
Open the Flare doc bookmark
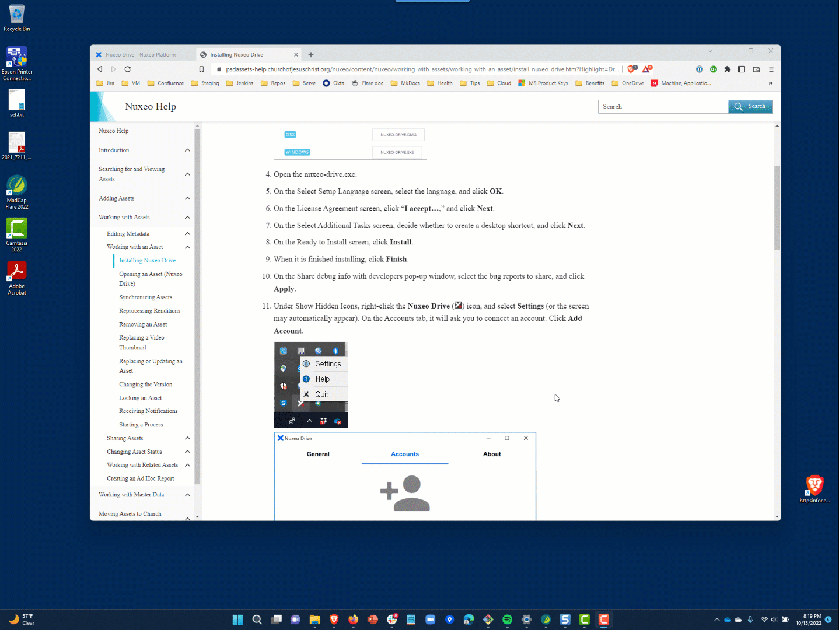click(x=368, y=83)
